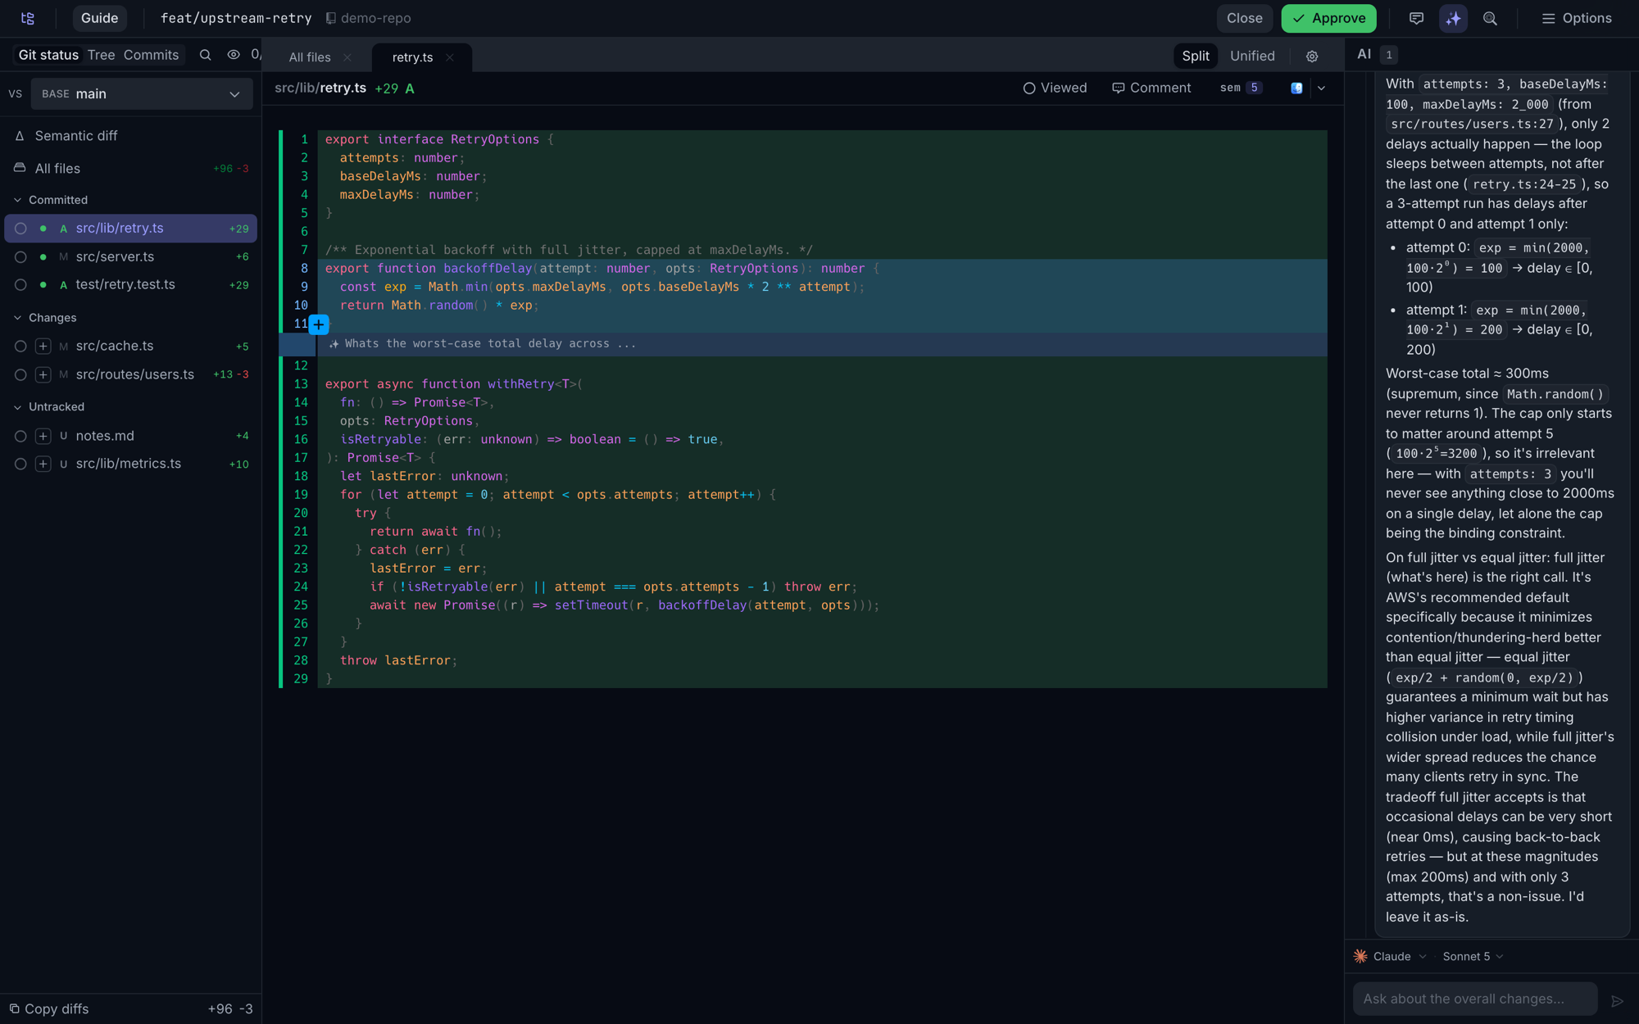Click the All files stack icon

(20, 168)
